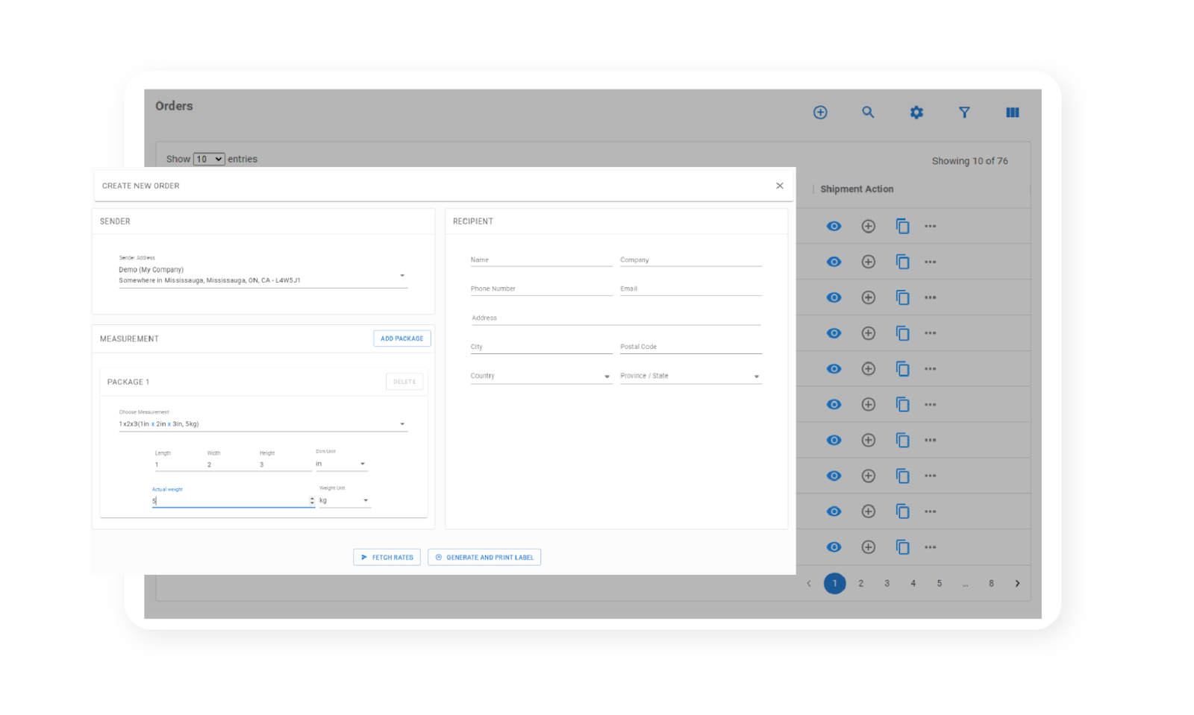Open settings gear in Orders header
The image size is (1194, 715).
[x=916, y=113]
